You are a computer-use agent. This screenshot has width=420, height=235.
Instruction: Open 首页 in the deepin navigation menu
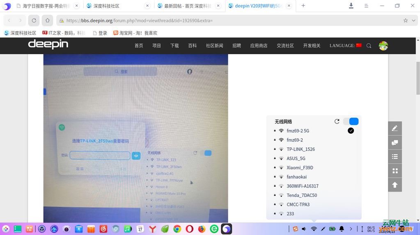(x=139, y=46)
